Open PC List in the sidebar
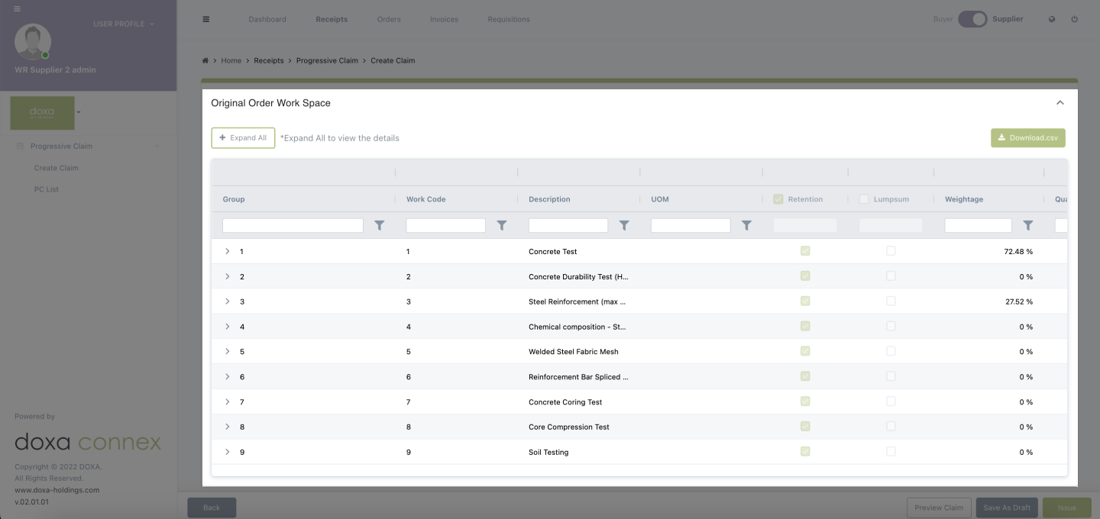The height and width of the screenshot is (519, 1100). (x=47, y=189)
